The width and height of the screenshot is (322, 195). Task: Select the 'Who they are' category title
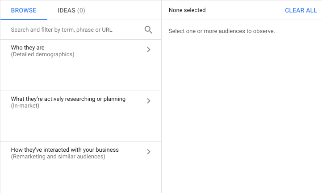(28, 48)
